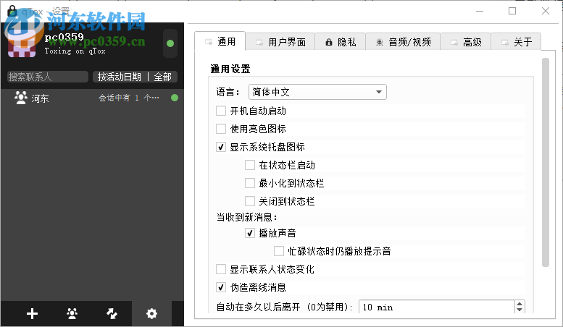Open the 语言 简体中文 dropdown

pyautogui.click(x=317, y=92)
